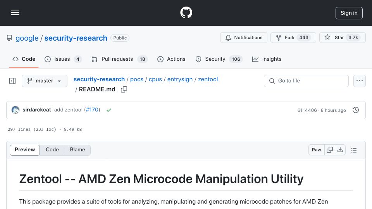Navigate to cpus breadcrumb folder
The height and width of the screenshot is (209, 372).
[155, 79]
